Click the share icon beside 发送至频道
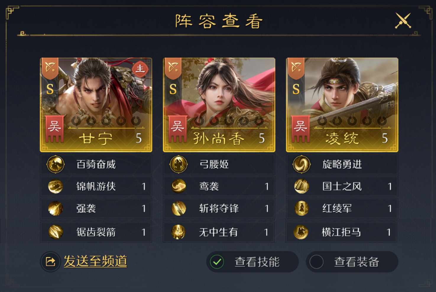The height and width of the screenshot is (292, 436). click(51, 262)
